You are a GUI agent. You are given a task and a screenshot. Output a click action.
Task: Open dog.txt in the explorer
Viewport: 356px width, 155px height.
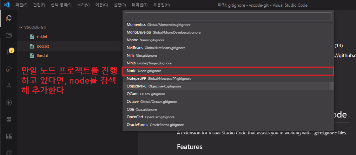tap(43, 46)
